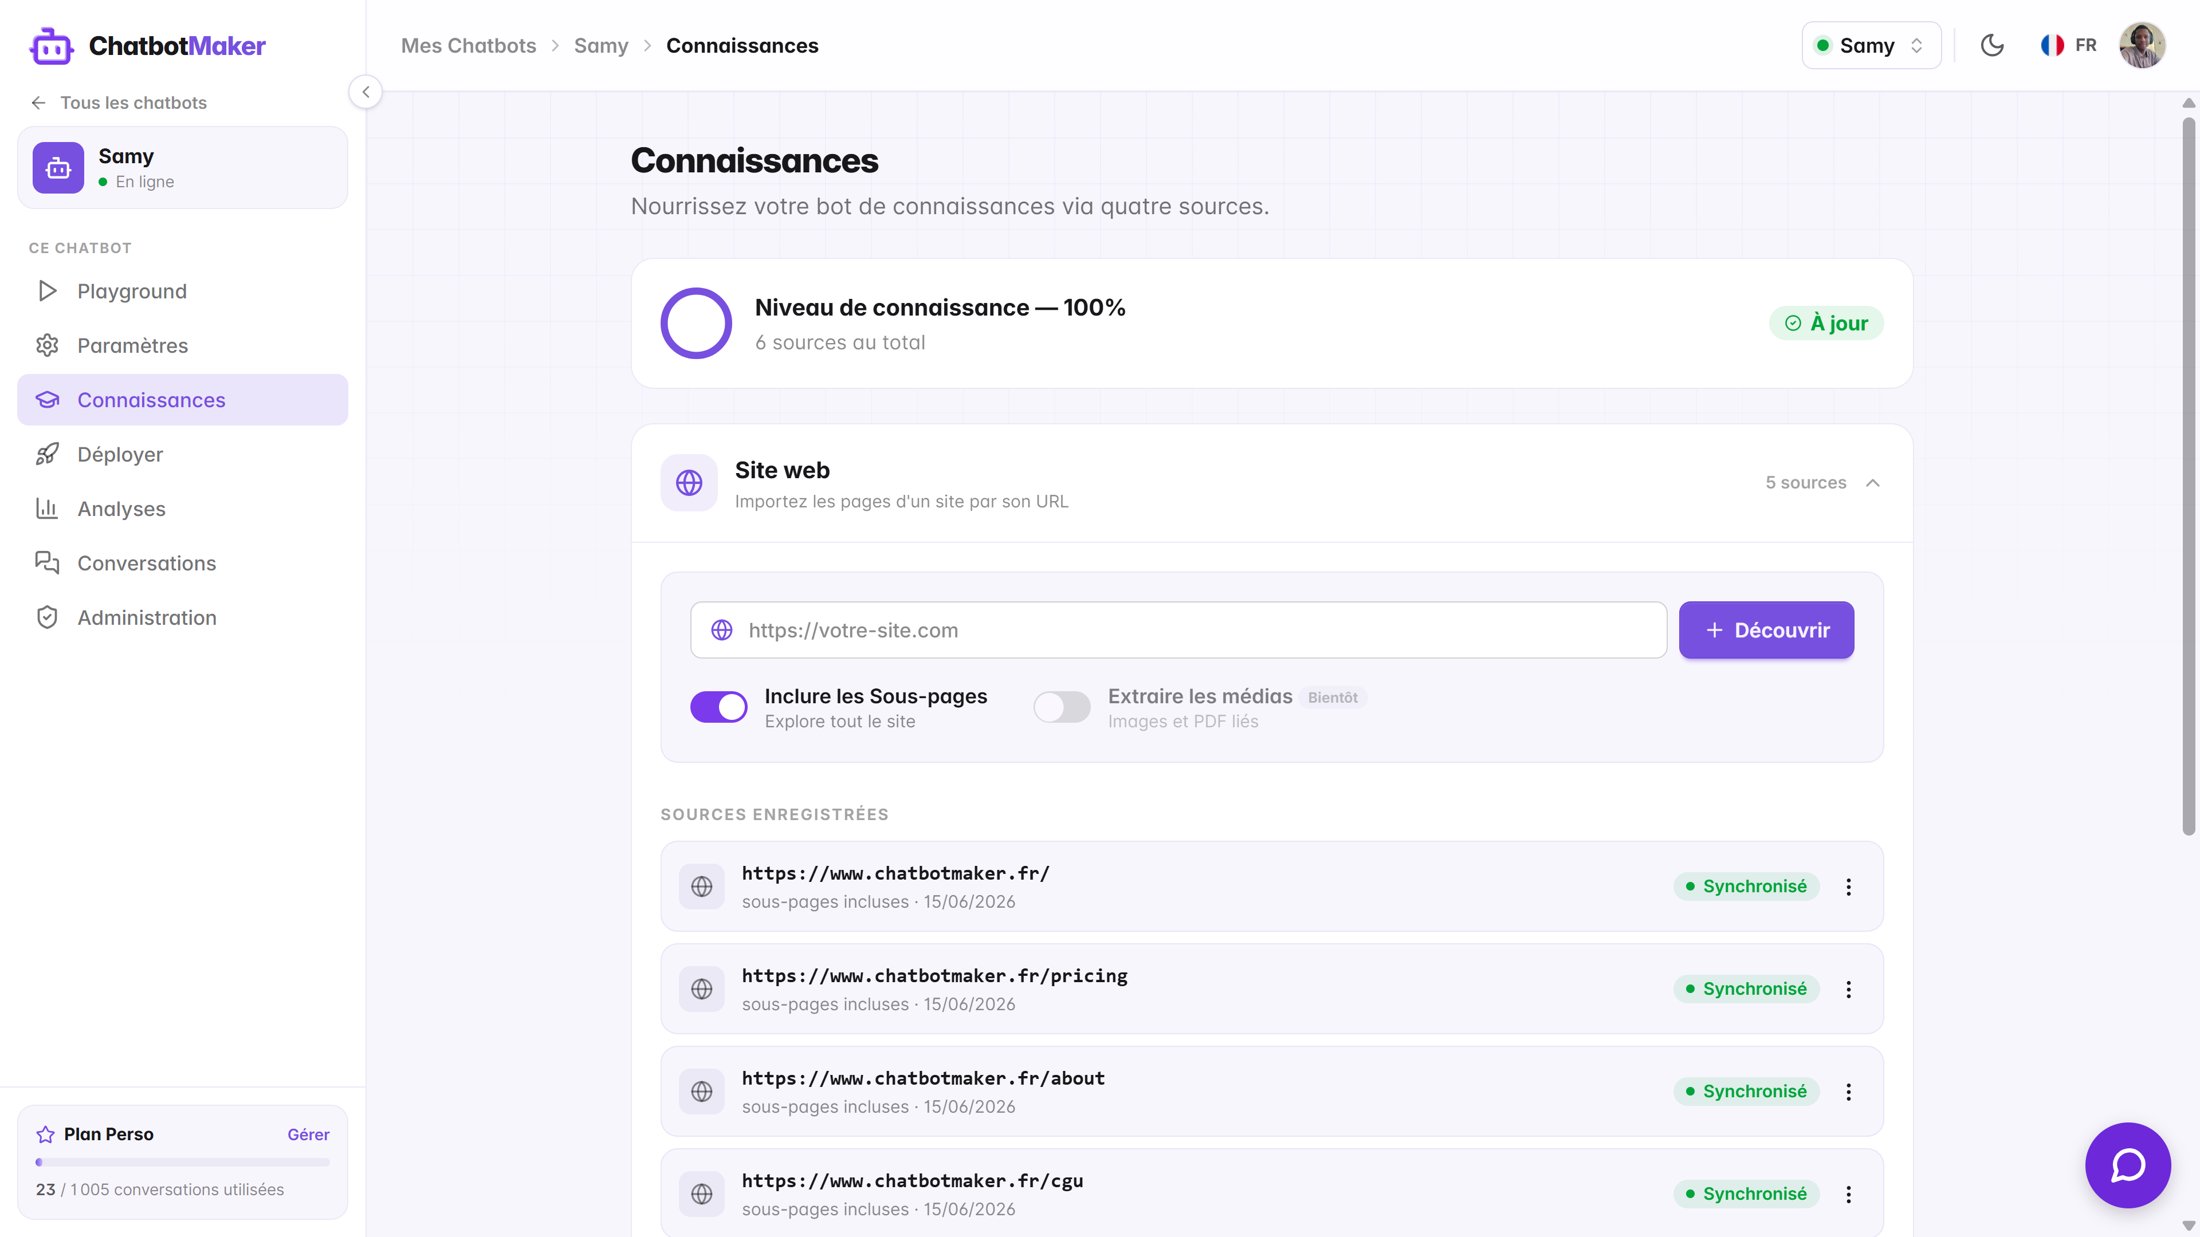Open the FR language dropdown
2200x1237 pixels.
(2068, 45)
